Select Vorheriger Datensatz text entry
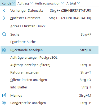 [26, 11]
